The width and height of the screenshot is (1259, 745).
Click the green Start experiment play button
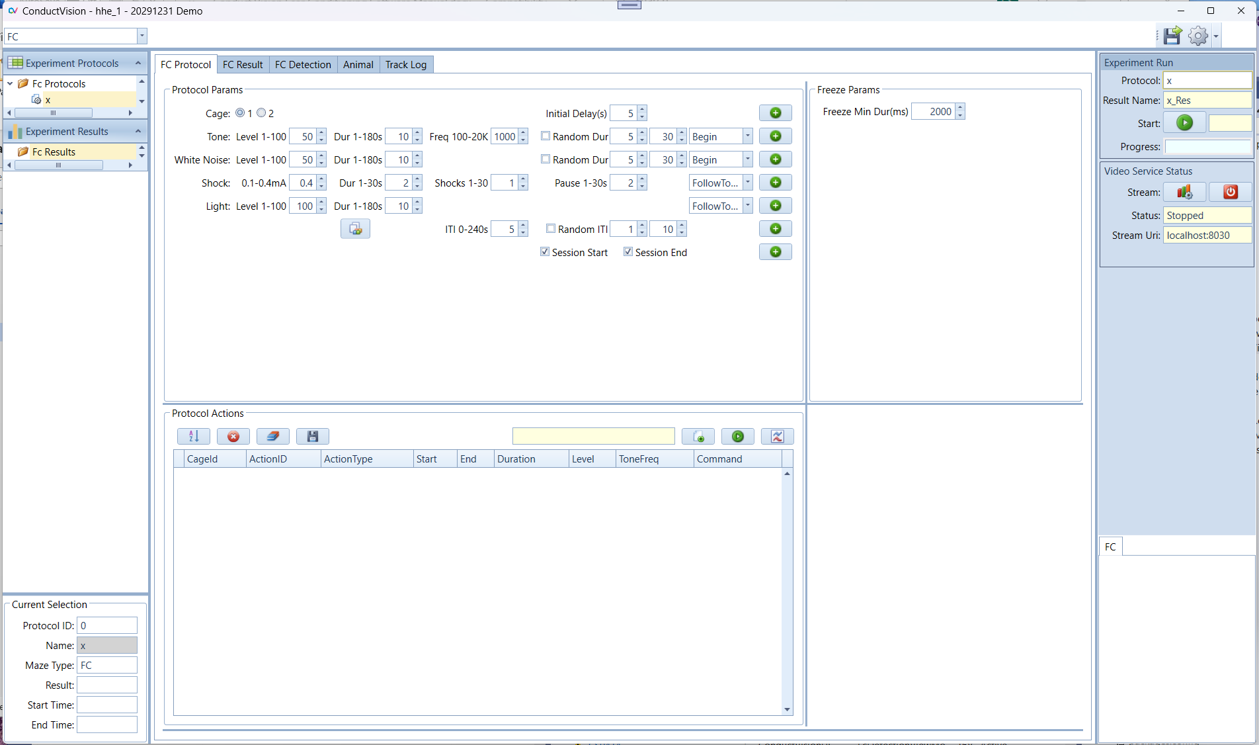click(x=1184, y=123)
